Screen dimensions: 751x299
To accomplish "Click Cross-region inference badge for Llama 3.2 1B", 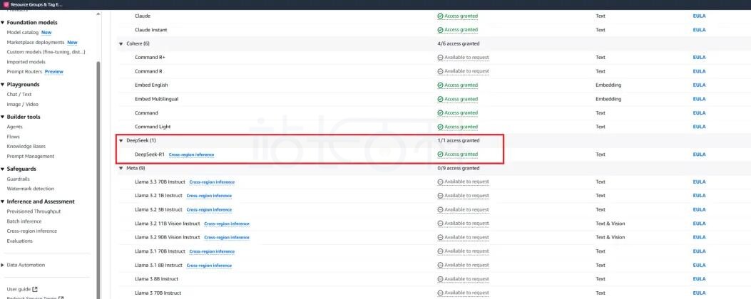I will pos(209,196).
